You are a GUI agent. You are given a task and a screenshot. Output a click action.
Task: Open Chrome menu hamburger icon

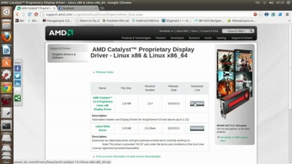point(287,14)
